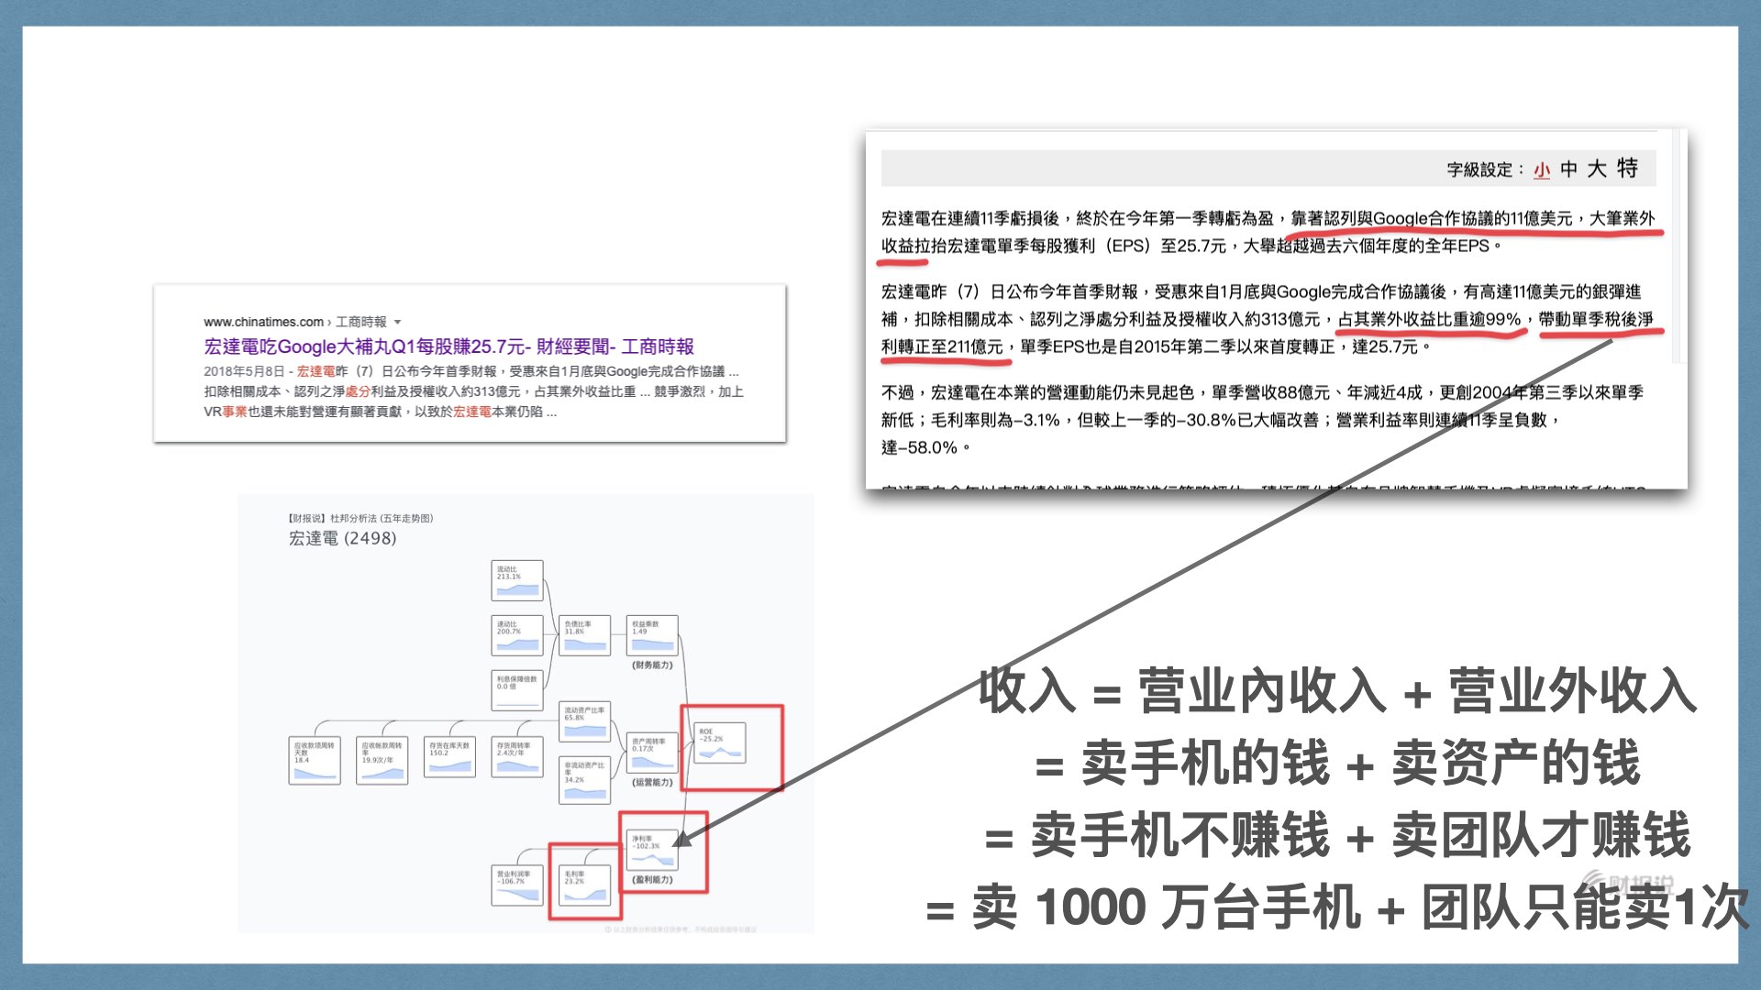Select 特 extra-large font size option
The height and width of the screenshot is (990, 1761).
point(1627,169)
